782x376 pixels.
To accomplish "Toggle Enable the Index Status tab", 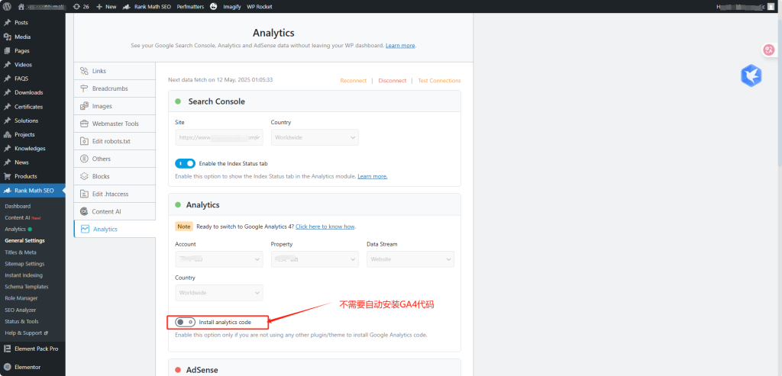I will (185, 163).
